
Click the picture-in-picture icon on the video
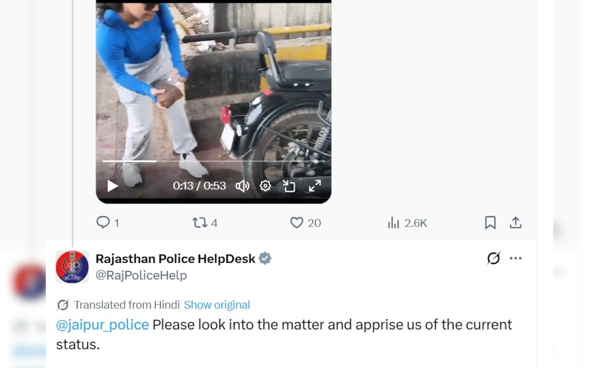pos(289,186)
